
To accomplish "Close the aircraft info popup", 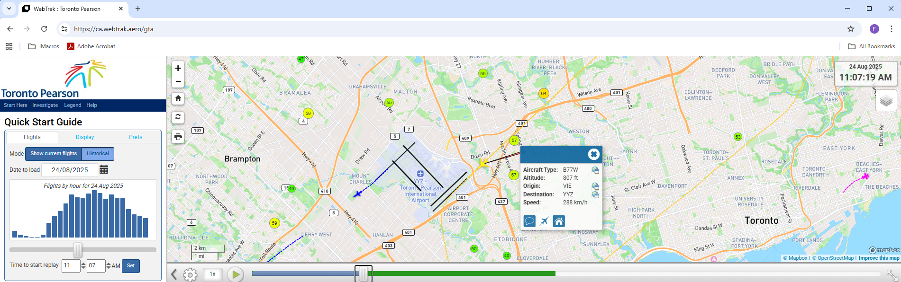I will click(x=593, y=154).
